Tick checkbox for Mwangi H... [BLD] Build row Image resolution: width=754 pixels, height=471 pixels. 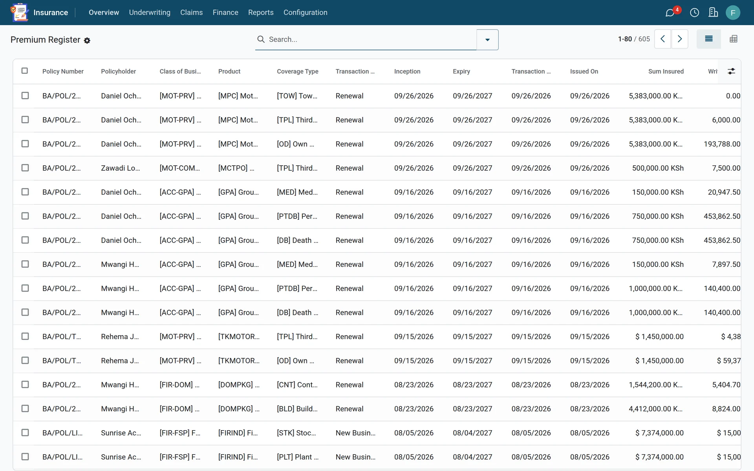coord(25,409)
